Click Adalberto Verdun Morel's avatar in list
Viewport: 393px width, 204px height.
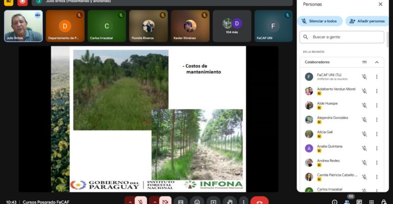(x=309, y=91)
